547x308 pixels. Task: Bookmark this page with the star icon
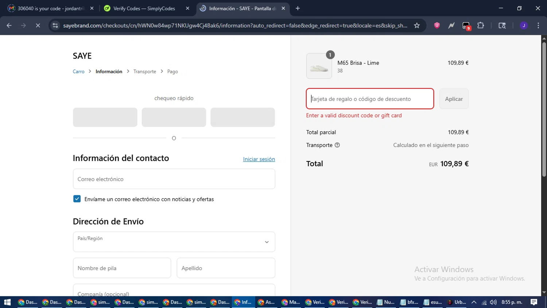pos(417,25)
